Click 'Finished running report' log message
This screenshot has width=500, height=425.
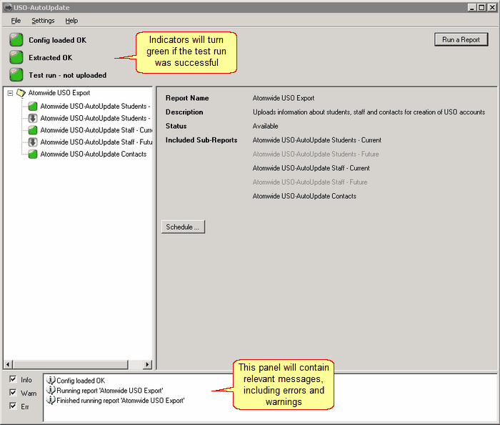[x=120, y=401]
